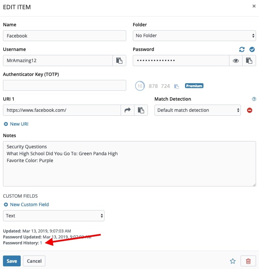Toggle password visibility with eye icon
The width and height of the screenshot is (259, 269).
[236, 61]
